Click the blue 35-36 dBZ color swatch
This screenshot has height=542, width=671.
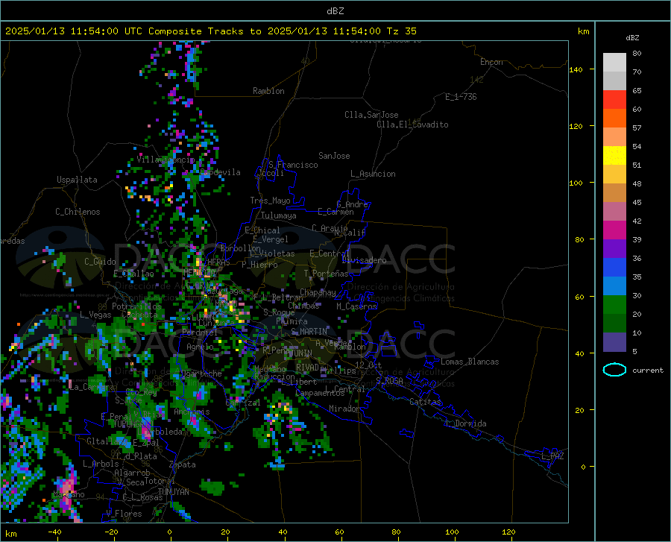pos(614,268)
